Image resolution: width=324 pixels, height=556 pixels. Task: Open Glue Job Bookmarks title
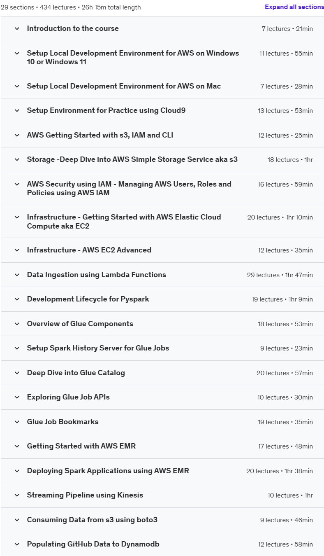click(63, 422)
